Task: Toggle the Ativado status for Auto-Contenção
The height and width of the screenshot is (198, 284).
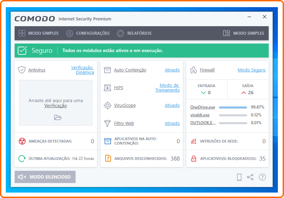Action: point(172,70)
